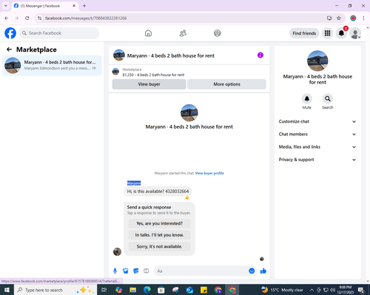Search in conversation with magnifier icon
The height and width of the screenshot is (295, 370).
328,99
